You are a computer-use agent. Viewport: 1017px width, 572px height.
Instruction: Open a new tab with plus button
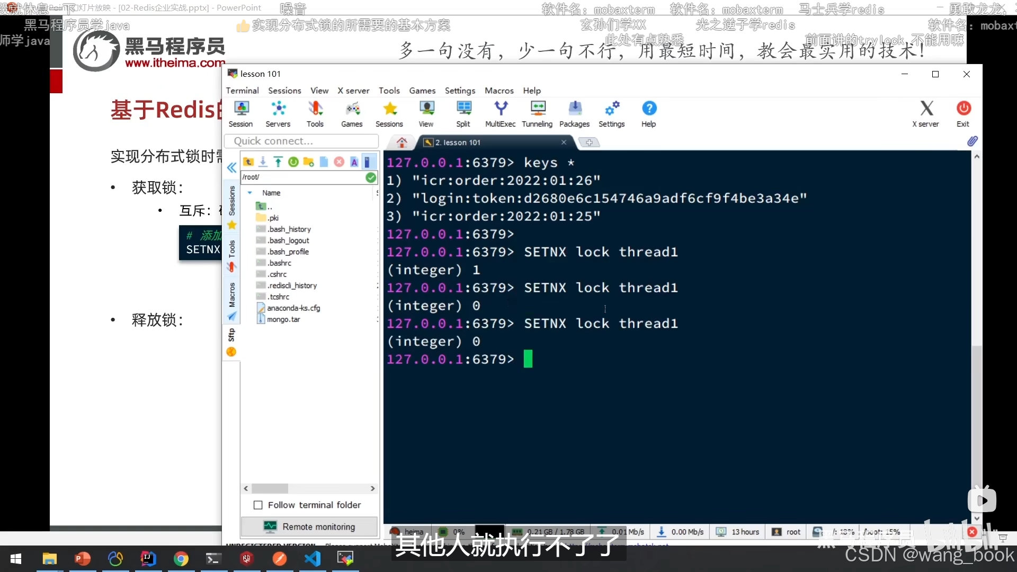click(588, 142)
